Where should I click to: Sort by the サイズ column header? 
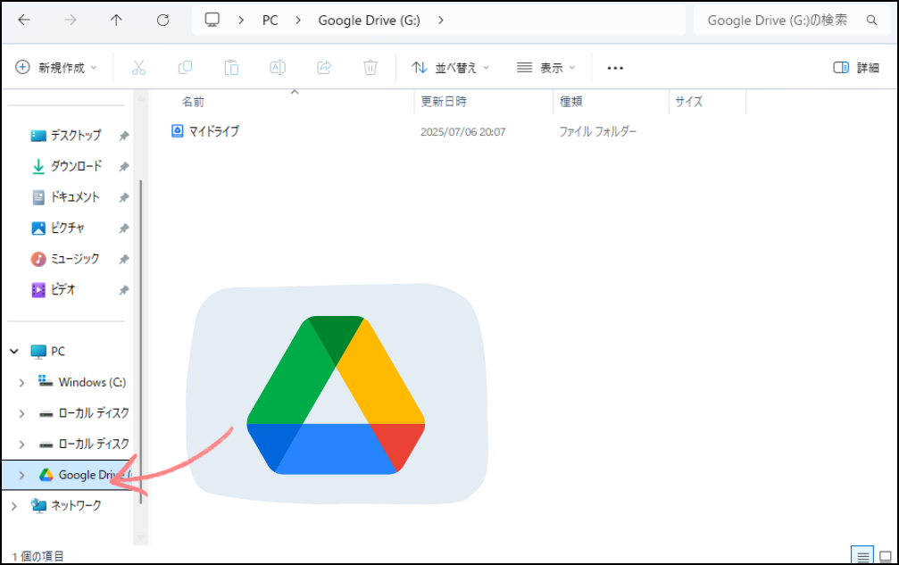coord(688,102)
